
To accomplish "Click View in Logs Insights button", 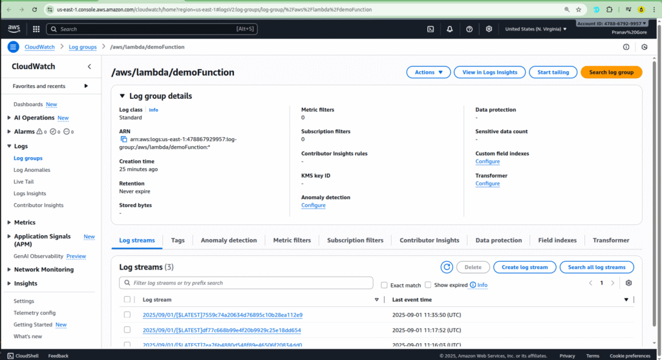I will coord(490,72).
